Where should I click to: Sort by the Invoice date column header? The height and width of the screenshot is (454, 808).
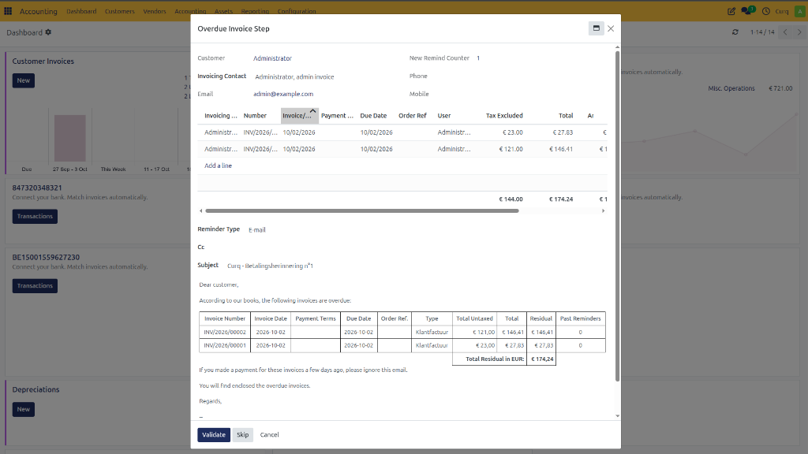(x=299, y=116)
